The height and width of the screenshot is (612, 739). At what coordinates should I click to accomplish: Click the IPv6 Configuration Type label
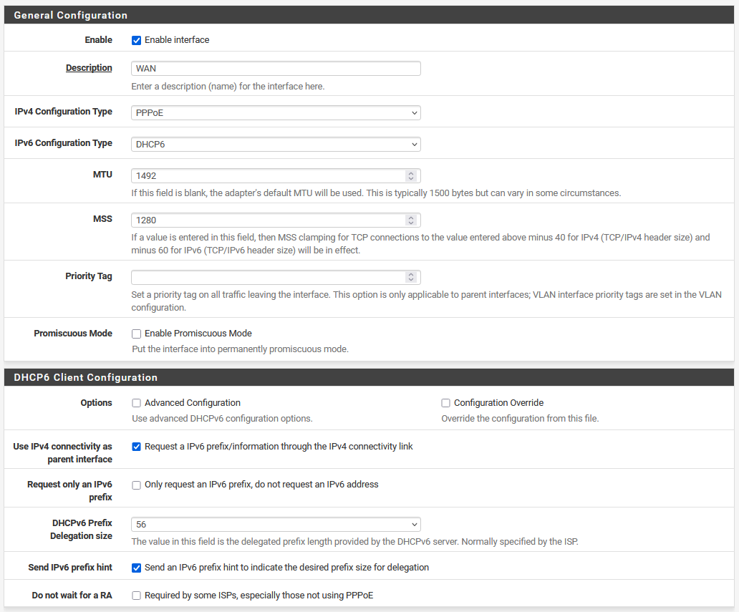[x=63, y=143]
